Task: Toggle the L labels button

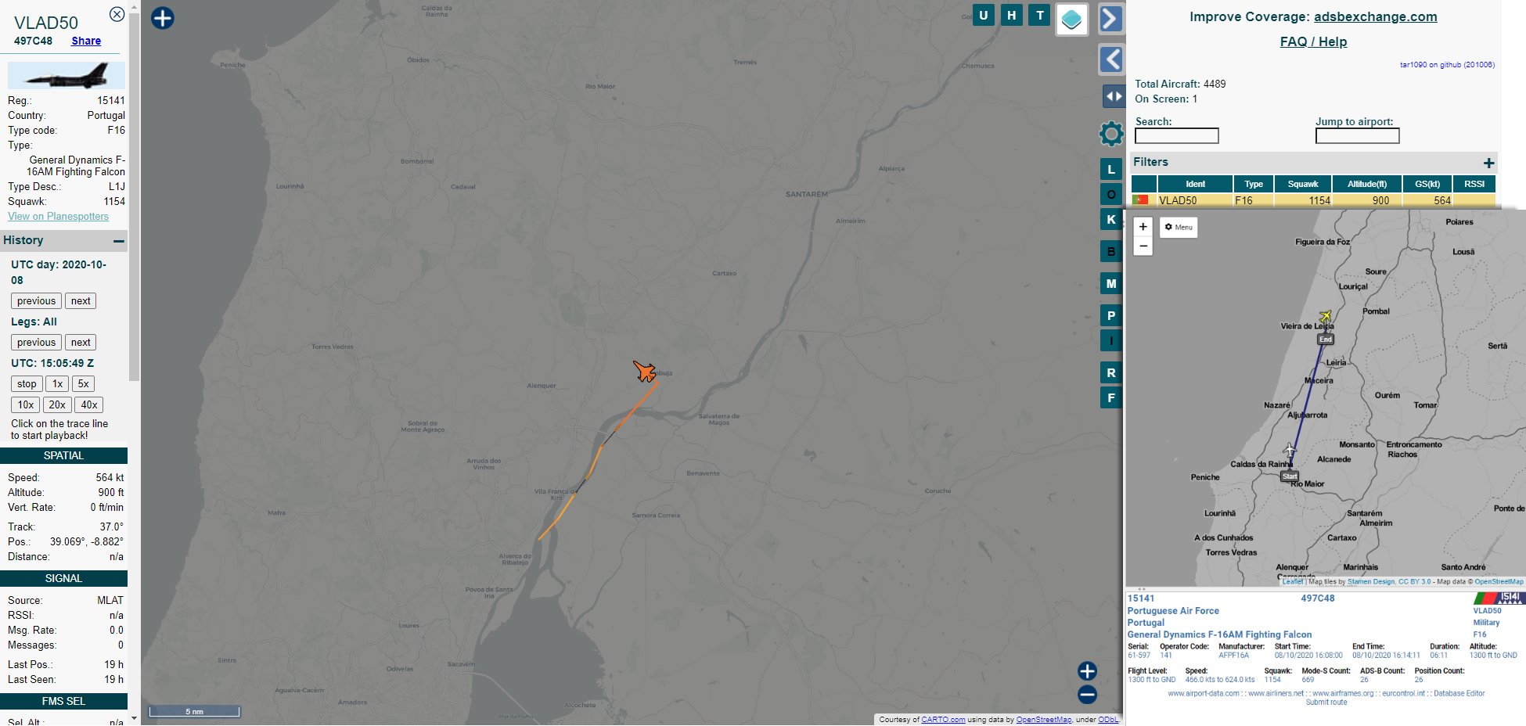Action: click(1111, 169)
